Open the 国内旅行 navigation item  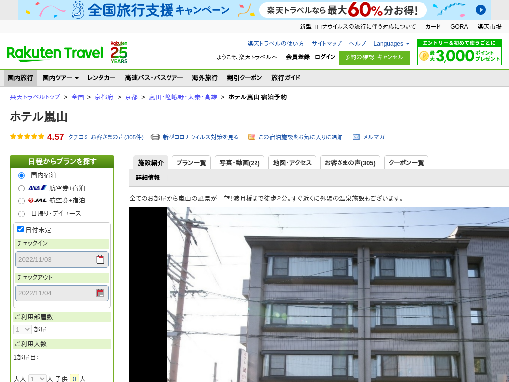point(20,78)
